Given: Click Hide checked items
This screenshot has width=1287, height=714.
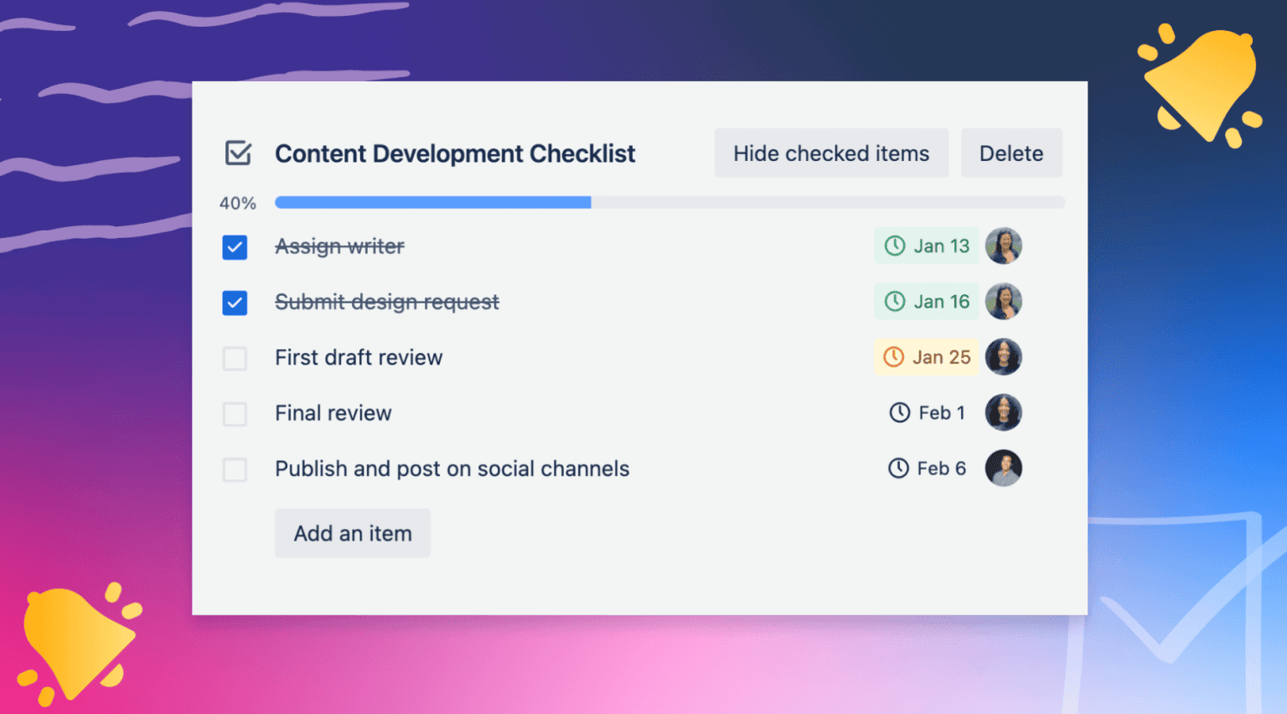Looking at the screenshot, I should coord(830,153).
